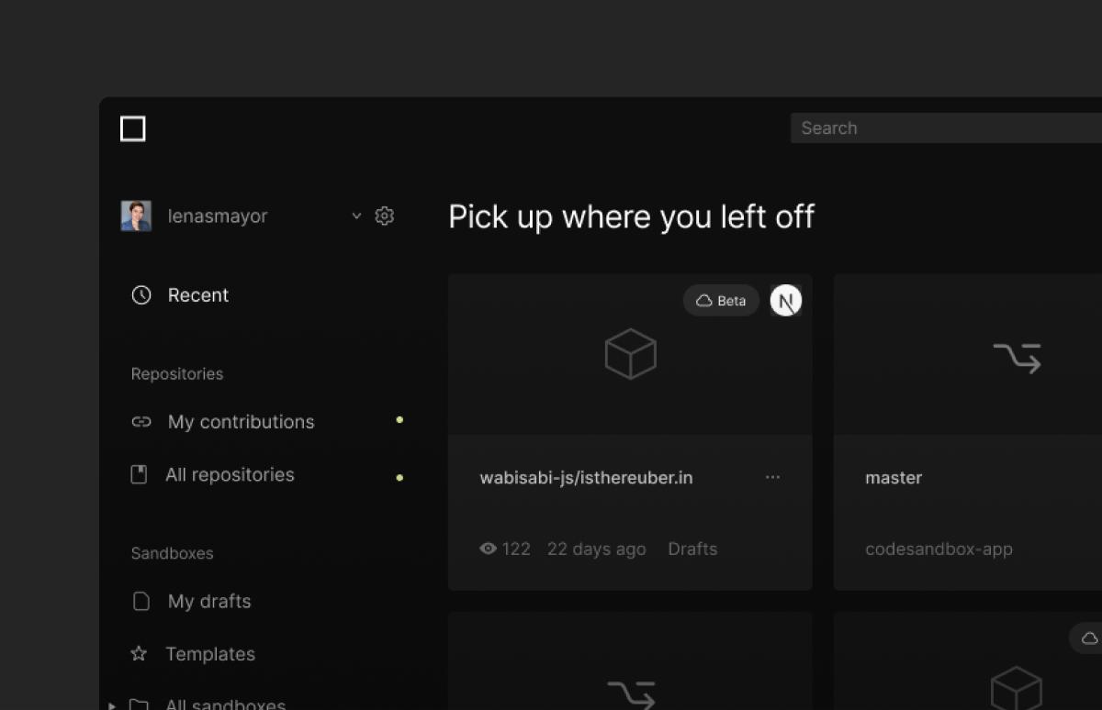
Task: Click the green dot beside My contributions
Action: [x=399, y=419]
